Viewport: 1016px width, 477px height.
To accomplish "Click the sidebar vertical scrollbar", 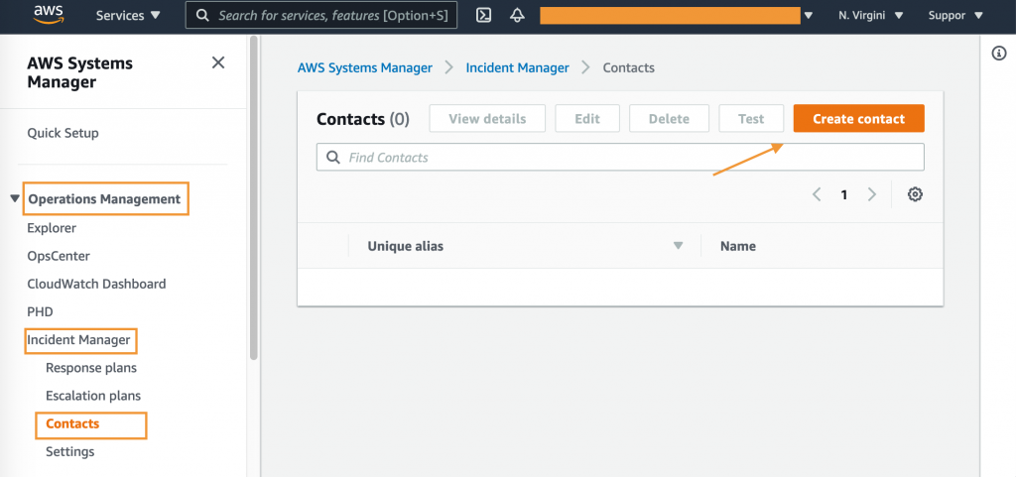I will click(x=254, y=196).
